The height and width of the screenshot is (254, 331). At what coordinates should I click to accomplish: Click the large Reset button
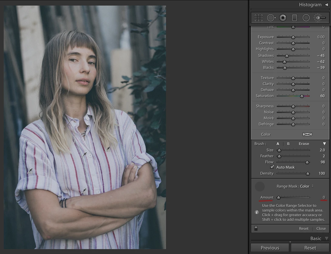coord(310,248)
